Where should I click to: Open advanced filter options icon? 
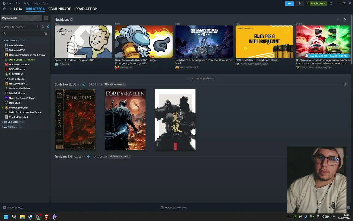tap(46, 33)
